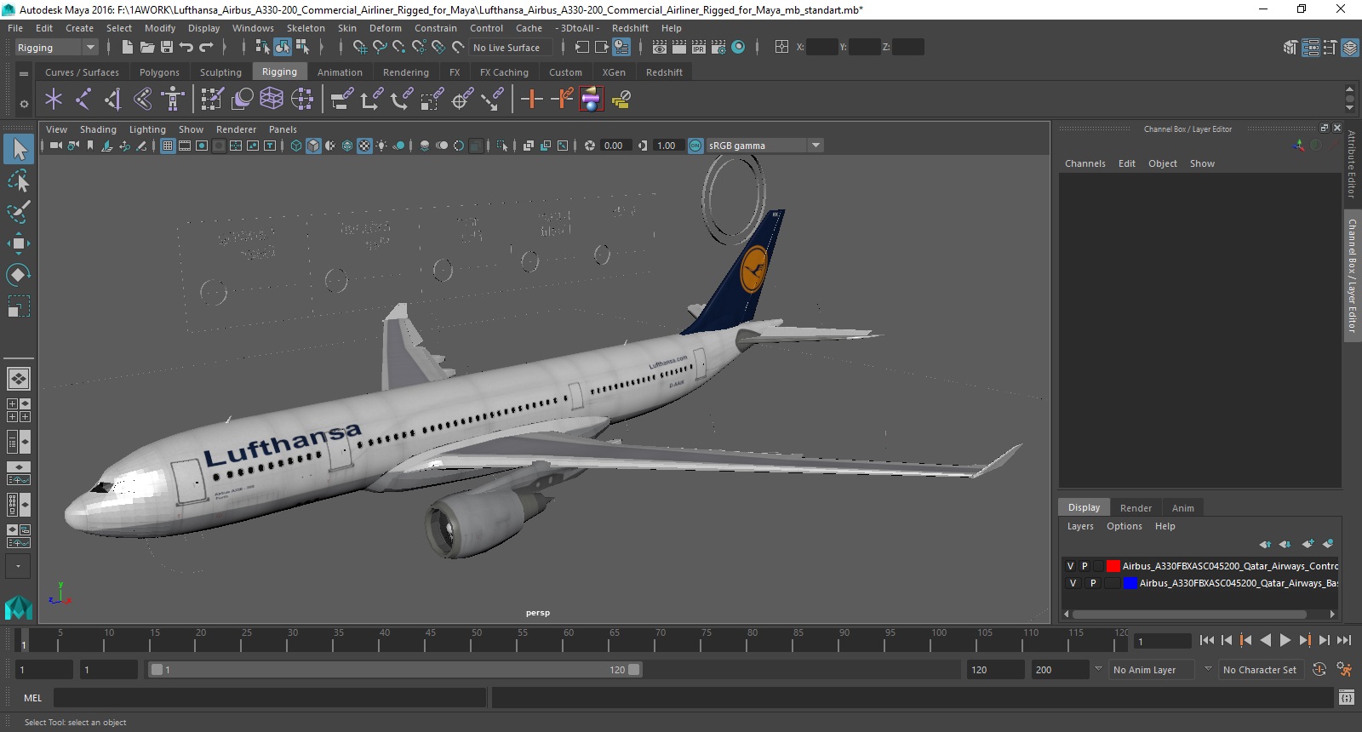
Task: Click the IPR render icon
Action: (x=699, y=48)
